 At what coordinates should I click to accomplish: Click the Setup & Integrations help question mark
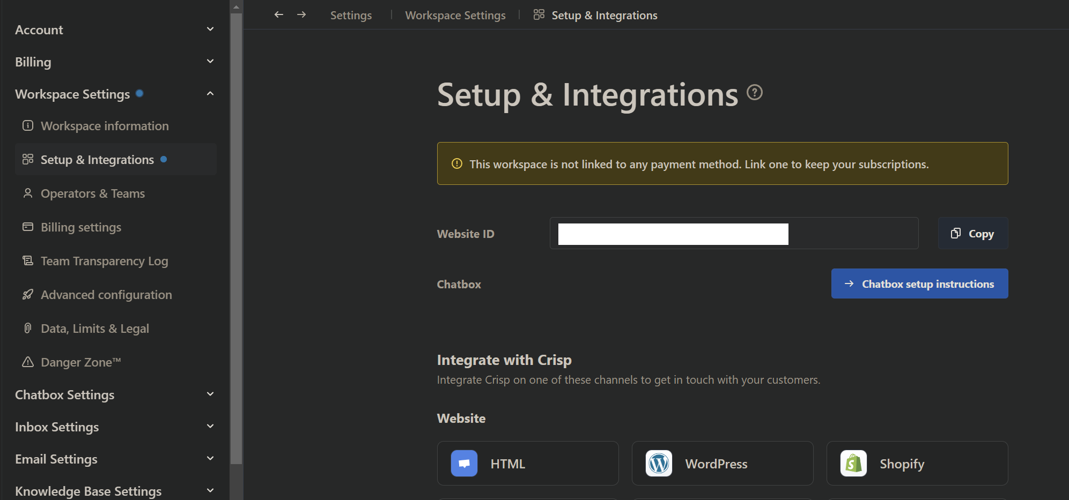[754, 92]
